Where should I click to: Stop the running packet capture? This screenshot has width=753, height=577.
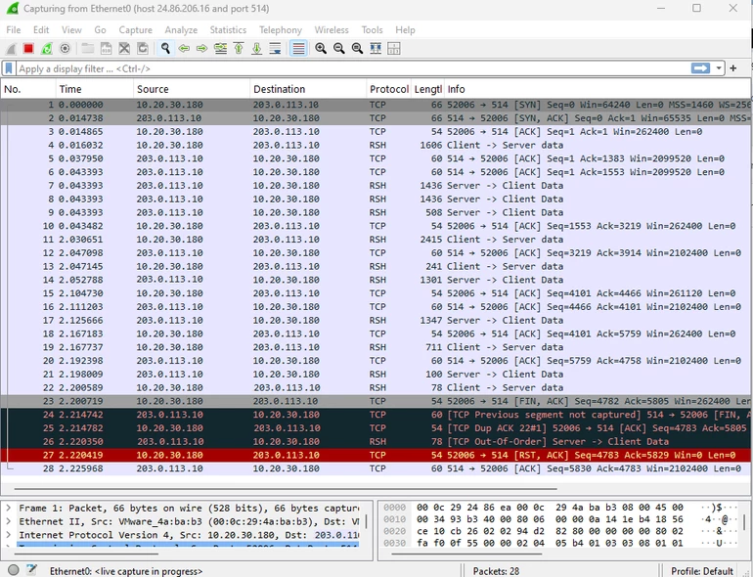(28, 49)
